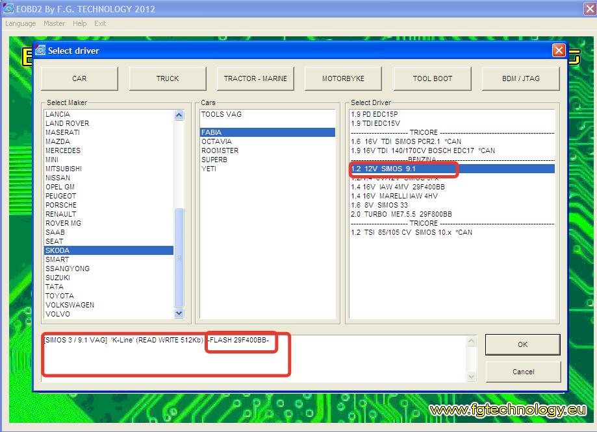Select VOLVO in the maker list
Viewport: 597px width, 432px height.
click(x=109, y=315)
